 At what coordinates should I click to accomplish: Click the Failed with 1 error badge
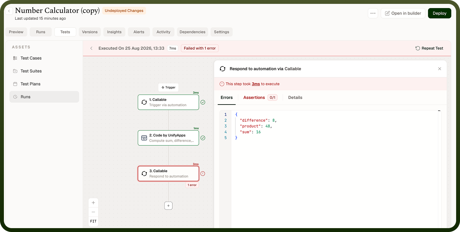click(200, 48)
